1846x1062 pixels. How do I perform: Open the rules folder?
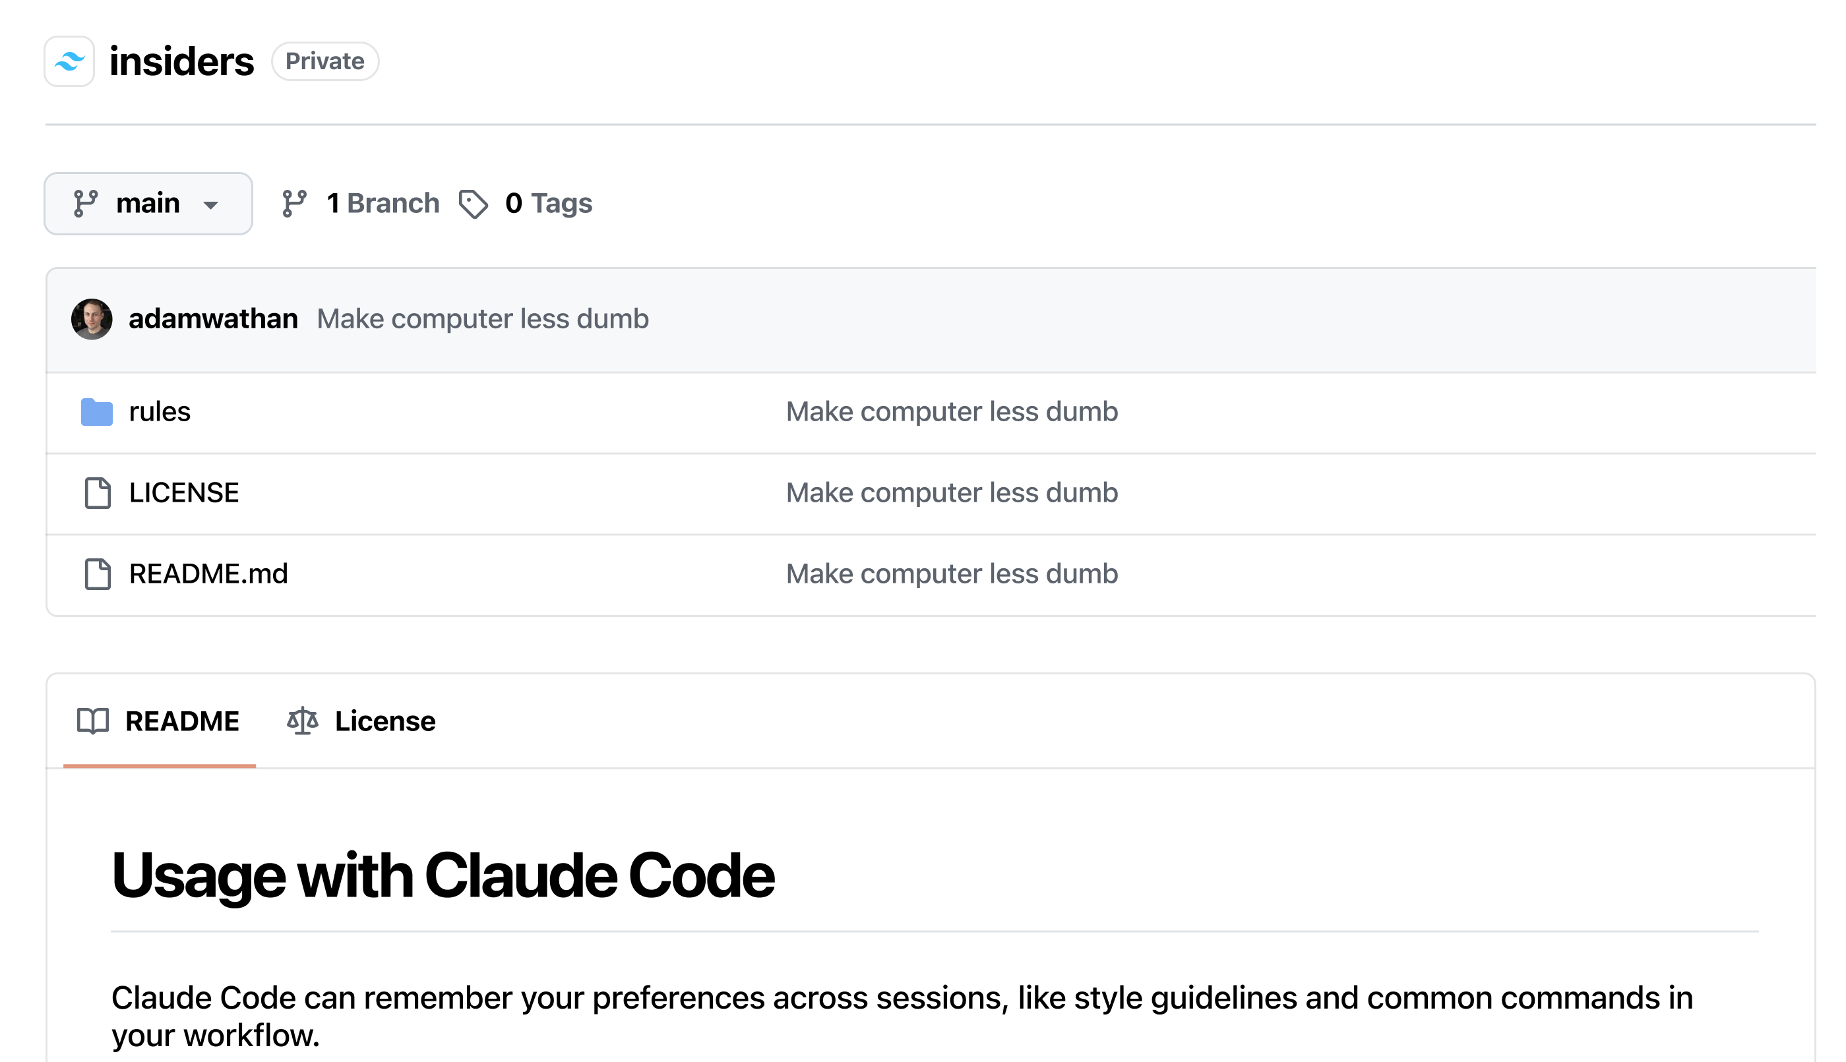159,411
